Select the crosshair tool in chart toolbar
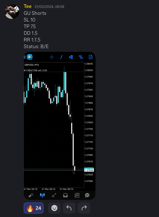The width and height of the screenshot is (159, 217). (52, 57)
